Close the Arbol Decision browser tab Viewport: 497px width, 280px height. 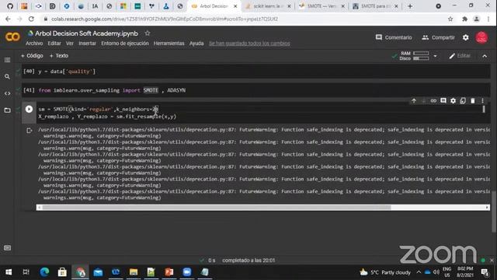[x=235, y=6]
